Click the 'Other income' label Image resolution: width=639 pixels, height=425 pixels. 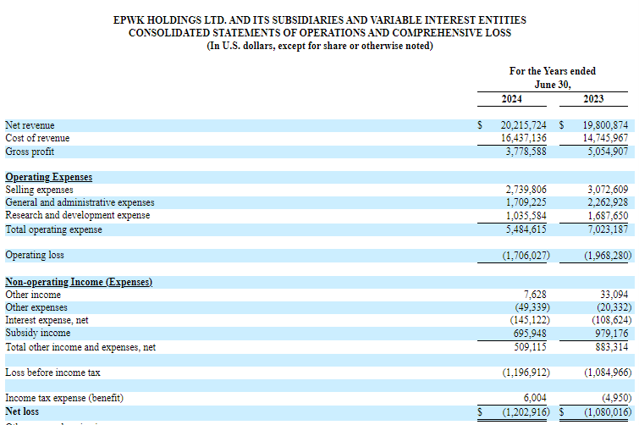coord(33,295)
